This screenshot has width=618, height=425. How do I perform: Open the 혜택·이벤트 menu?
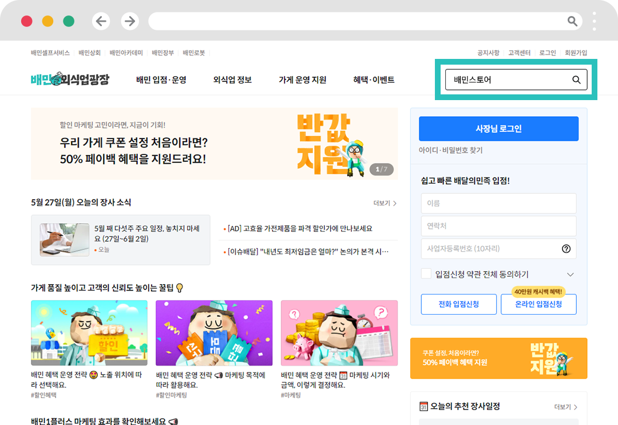(x=374, y=80)
